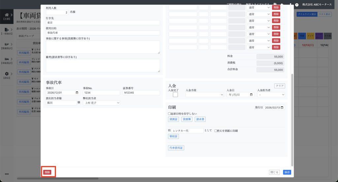
Task: Open calendar picker icon for 事故日 field
Action: [77, 93]
